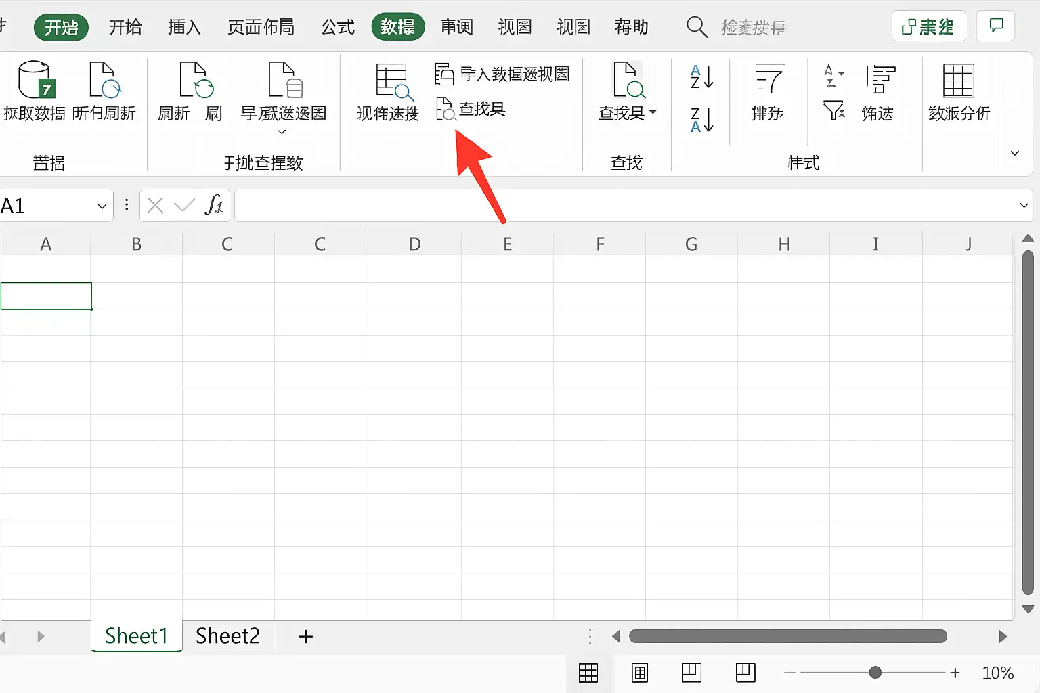Screen dimensions: 1040x693
Task: Click the rightmost view icon in status bar
Action: click(x=745, y=673)
